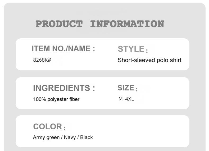Viewport: 209px width, 151px height.
Task: Click the item number 8268K#
Action: point(42,60)
